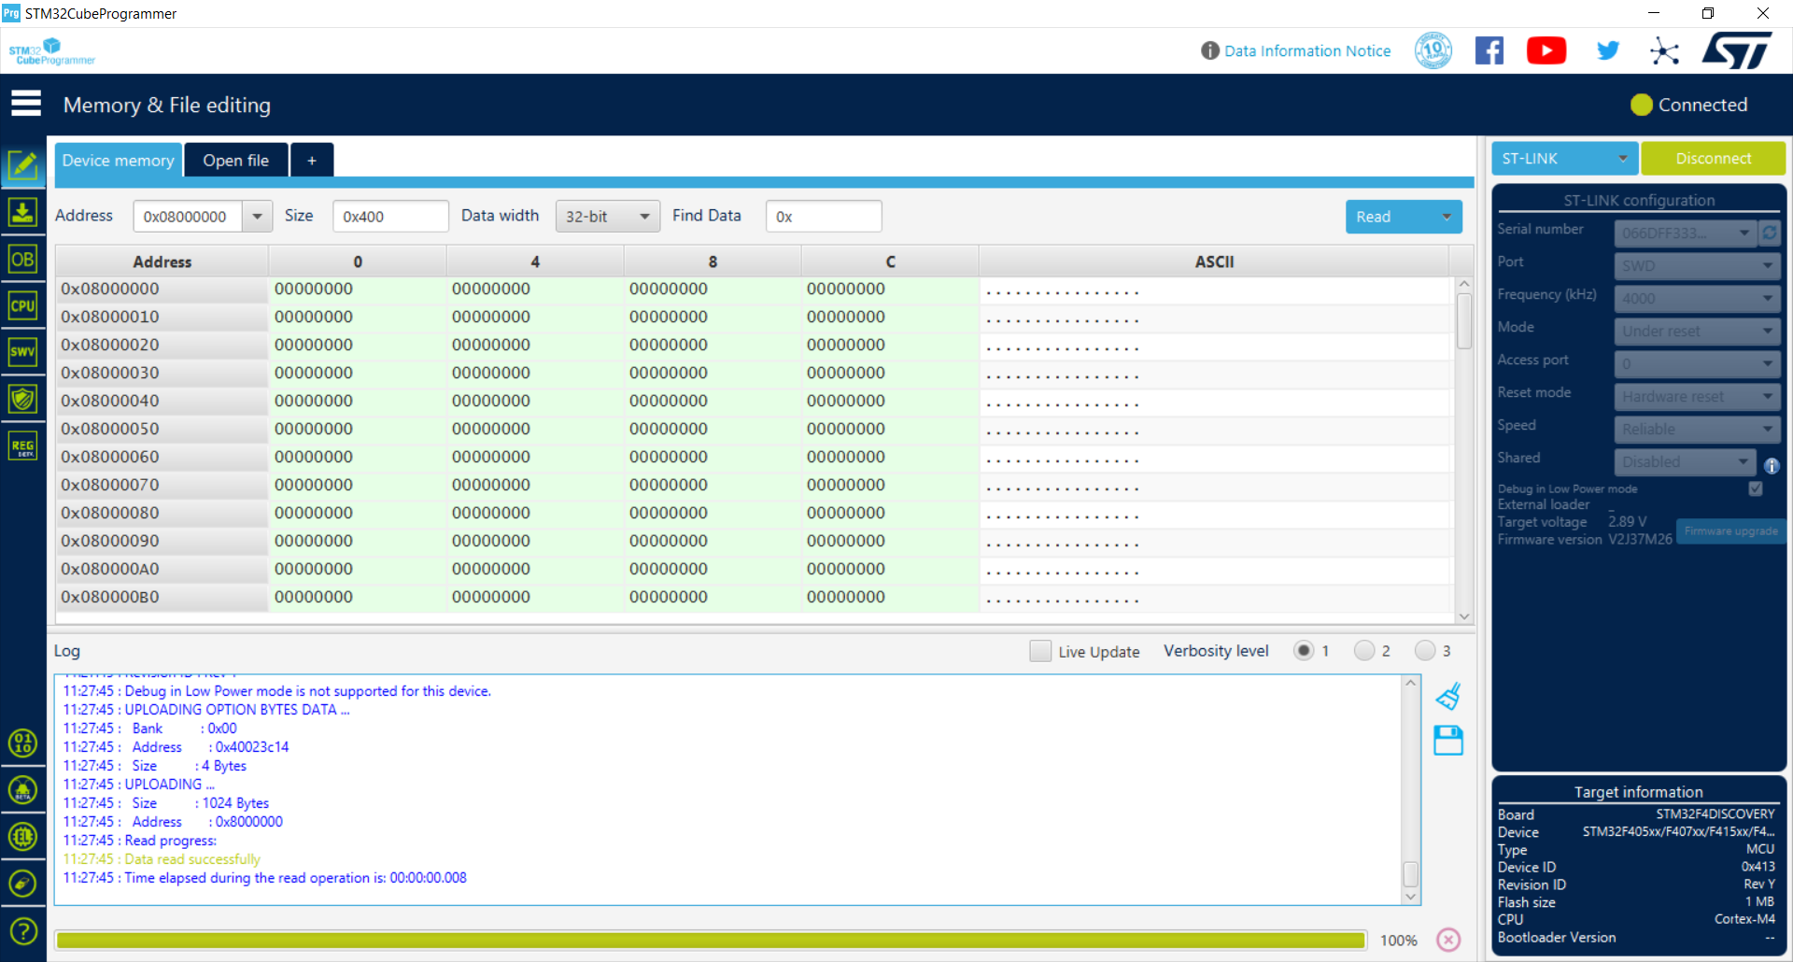Save the log with the floppy disk icon
The image size is (1793, 962).
coord(1448,741)
